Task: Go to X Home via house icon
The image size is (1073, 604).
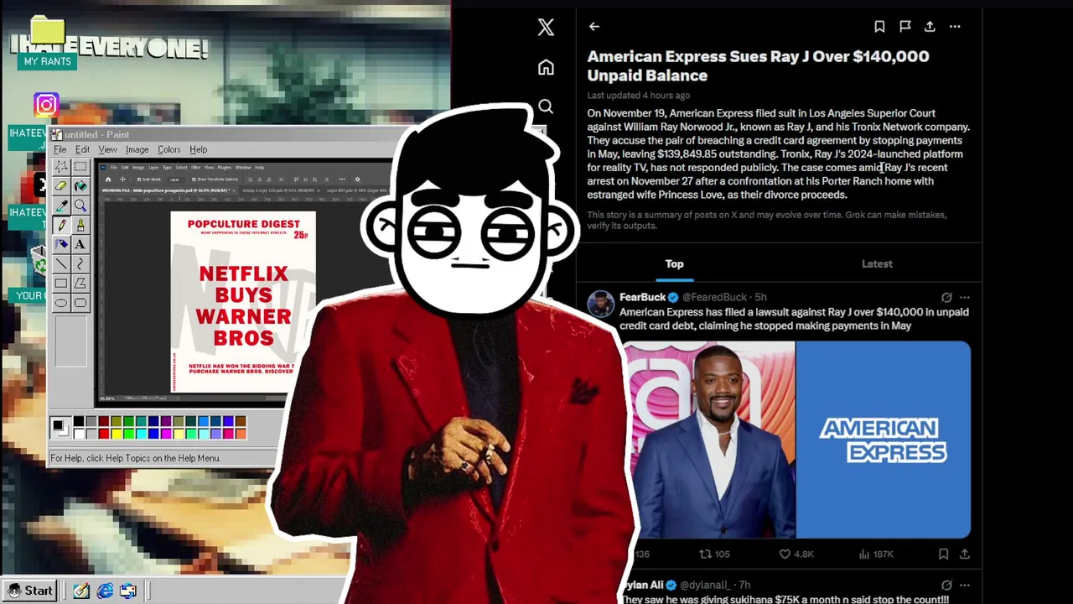Action: pyautogui.click(x=546, y=67)
